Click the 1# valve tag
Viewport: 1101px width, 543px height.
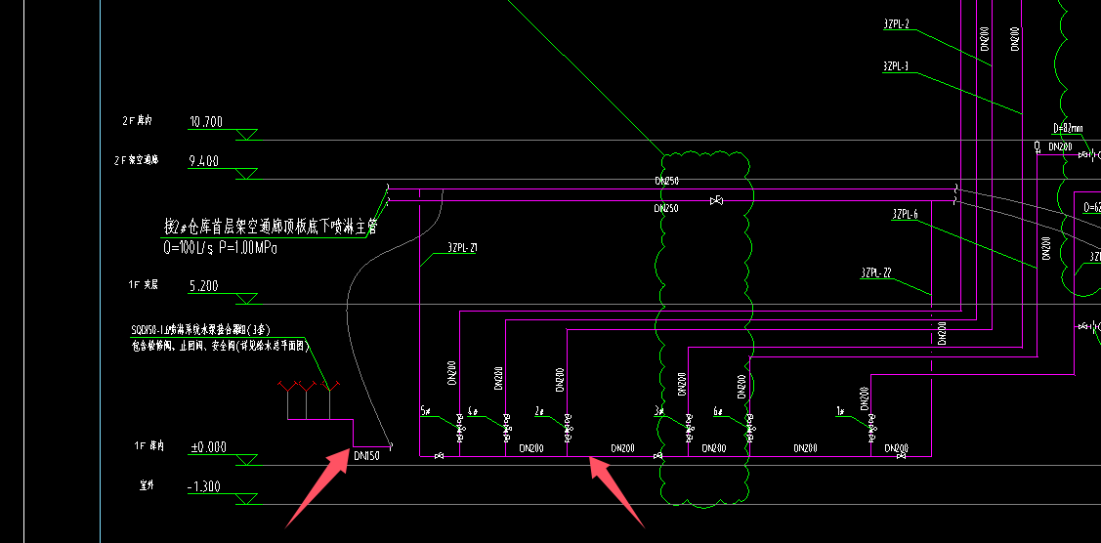coord(840,411)
